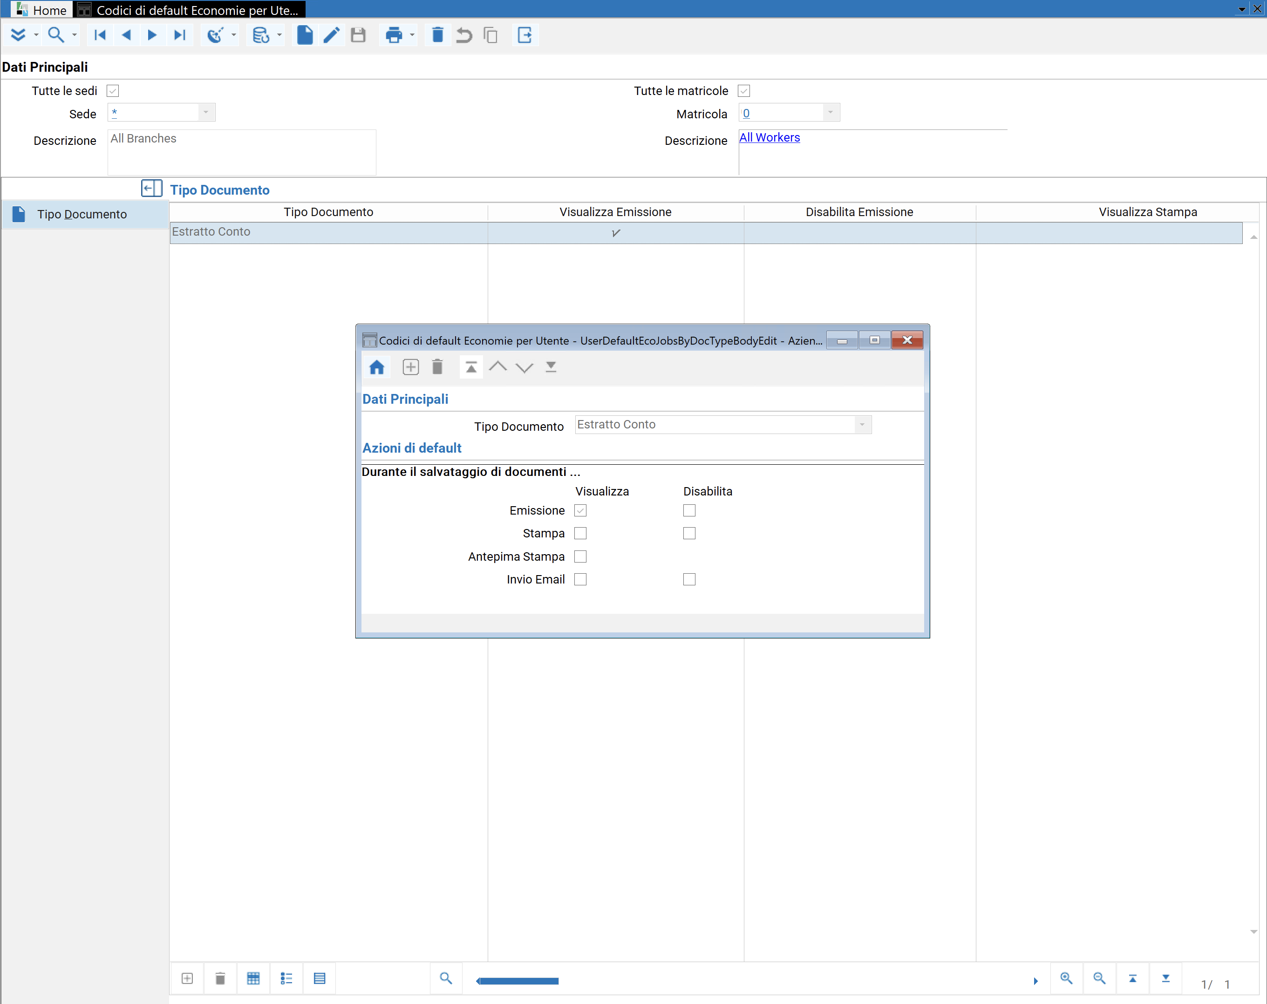Image resolution: width=1267 pixels, height=1004 pixels.
Task: Toggle the Tutte le sedi checkbox
Action: 113,90
